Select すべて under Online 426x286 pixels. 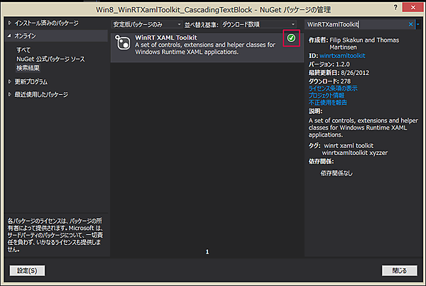pos(23,50)
